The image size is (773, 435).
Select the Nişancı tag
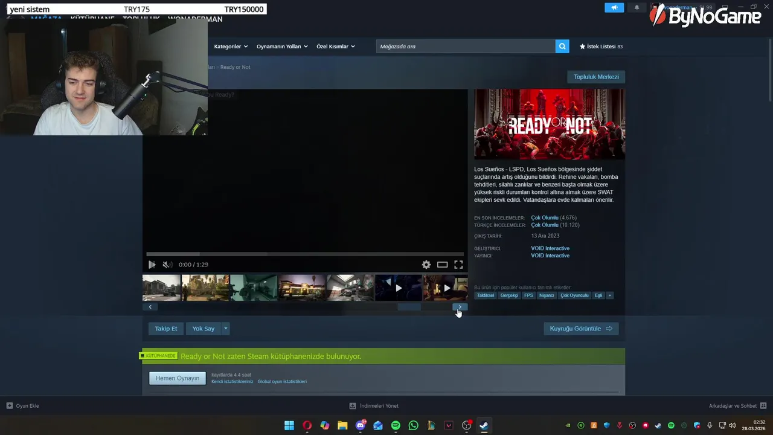pos(547,295)
